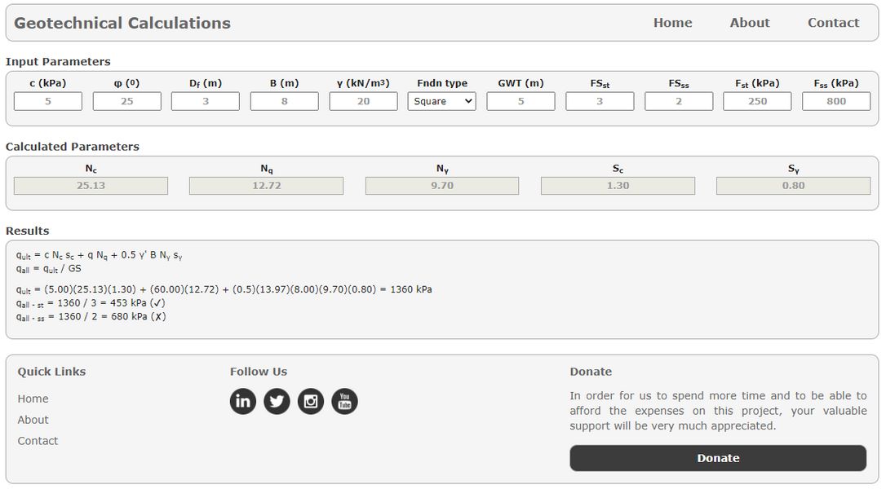Open the Instagram social icon
This screenshot has height=489, width=886.
pyautogui.click(x=311, y=401)
